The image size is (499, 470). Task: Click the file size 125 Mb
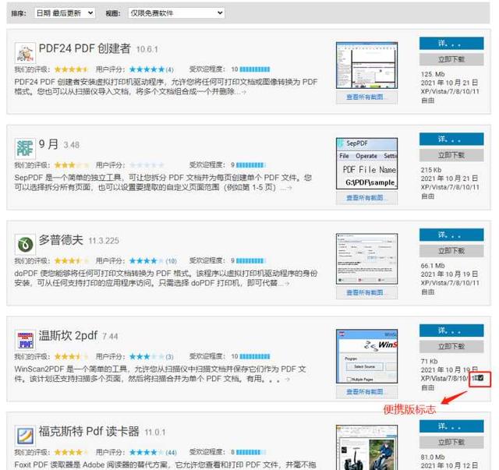(x=433, y=74)
